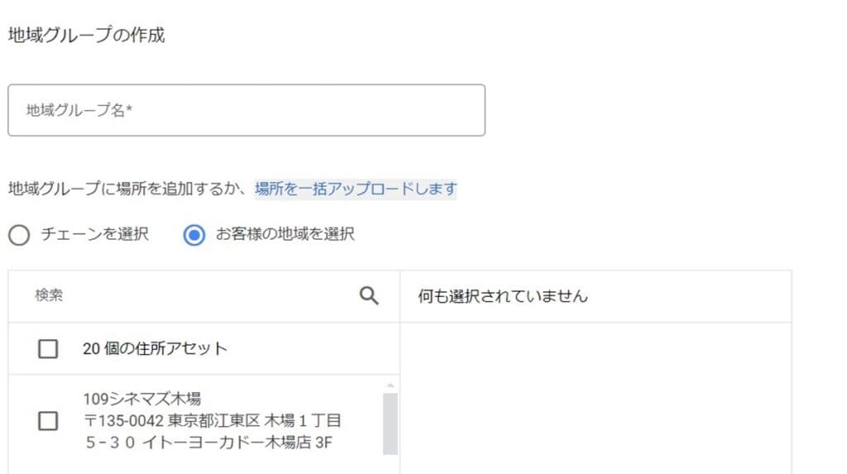847x474 pixels.
Task: Click the 何も選択されていません panel header
Action: tap(503, 296)
